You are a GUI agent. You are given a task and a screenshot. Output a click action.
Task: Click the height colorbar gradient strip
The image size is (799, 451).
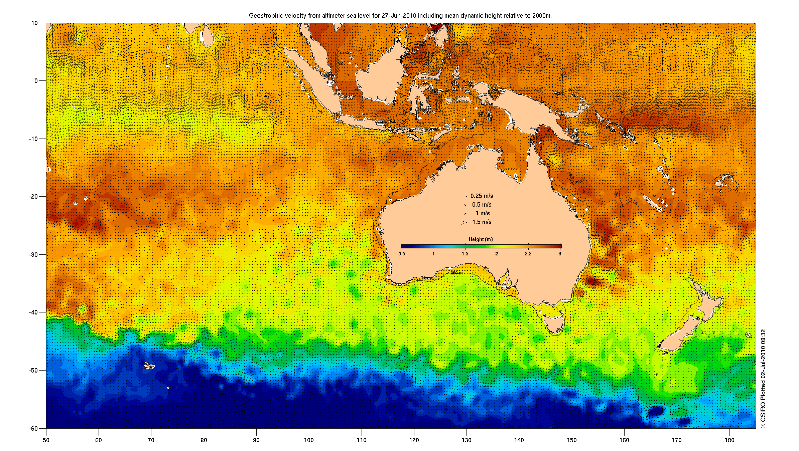pos(481,246)
